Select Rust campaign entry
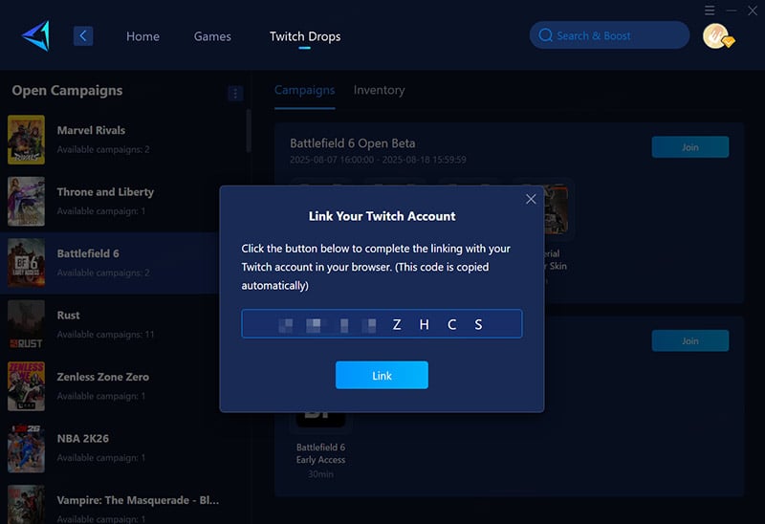 tap(110, 324)
